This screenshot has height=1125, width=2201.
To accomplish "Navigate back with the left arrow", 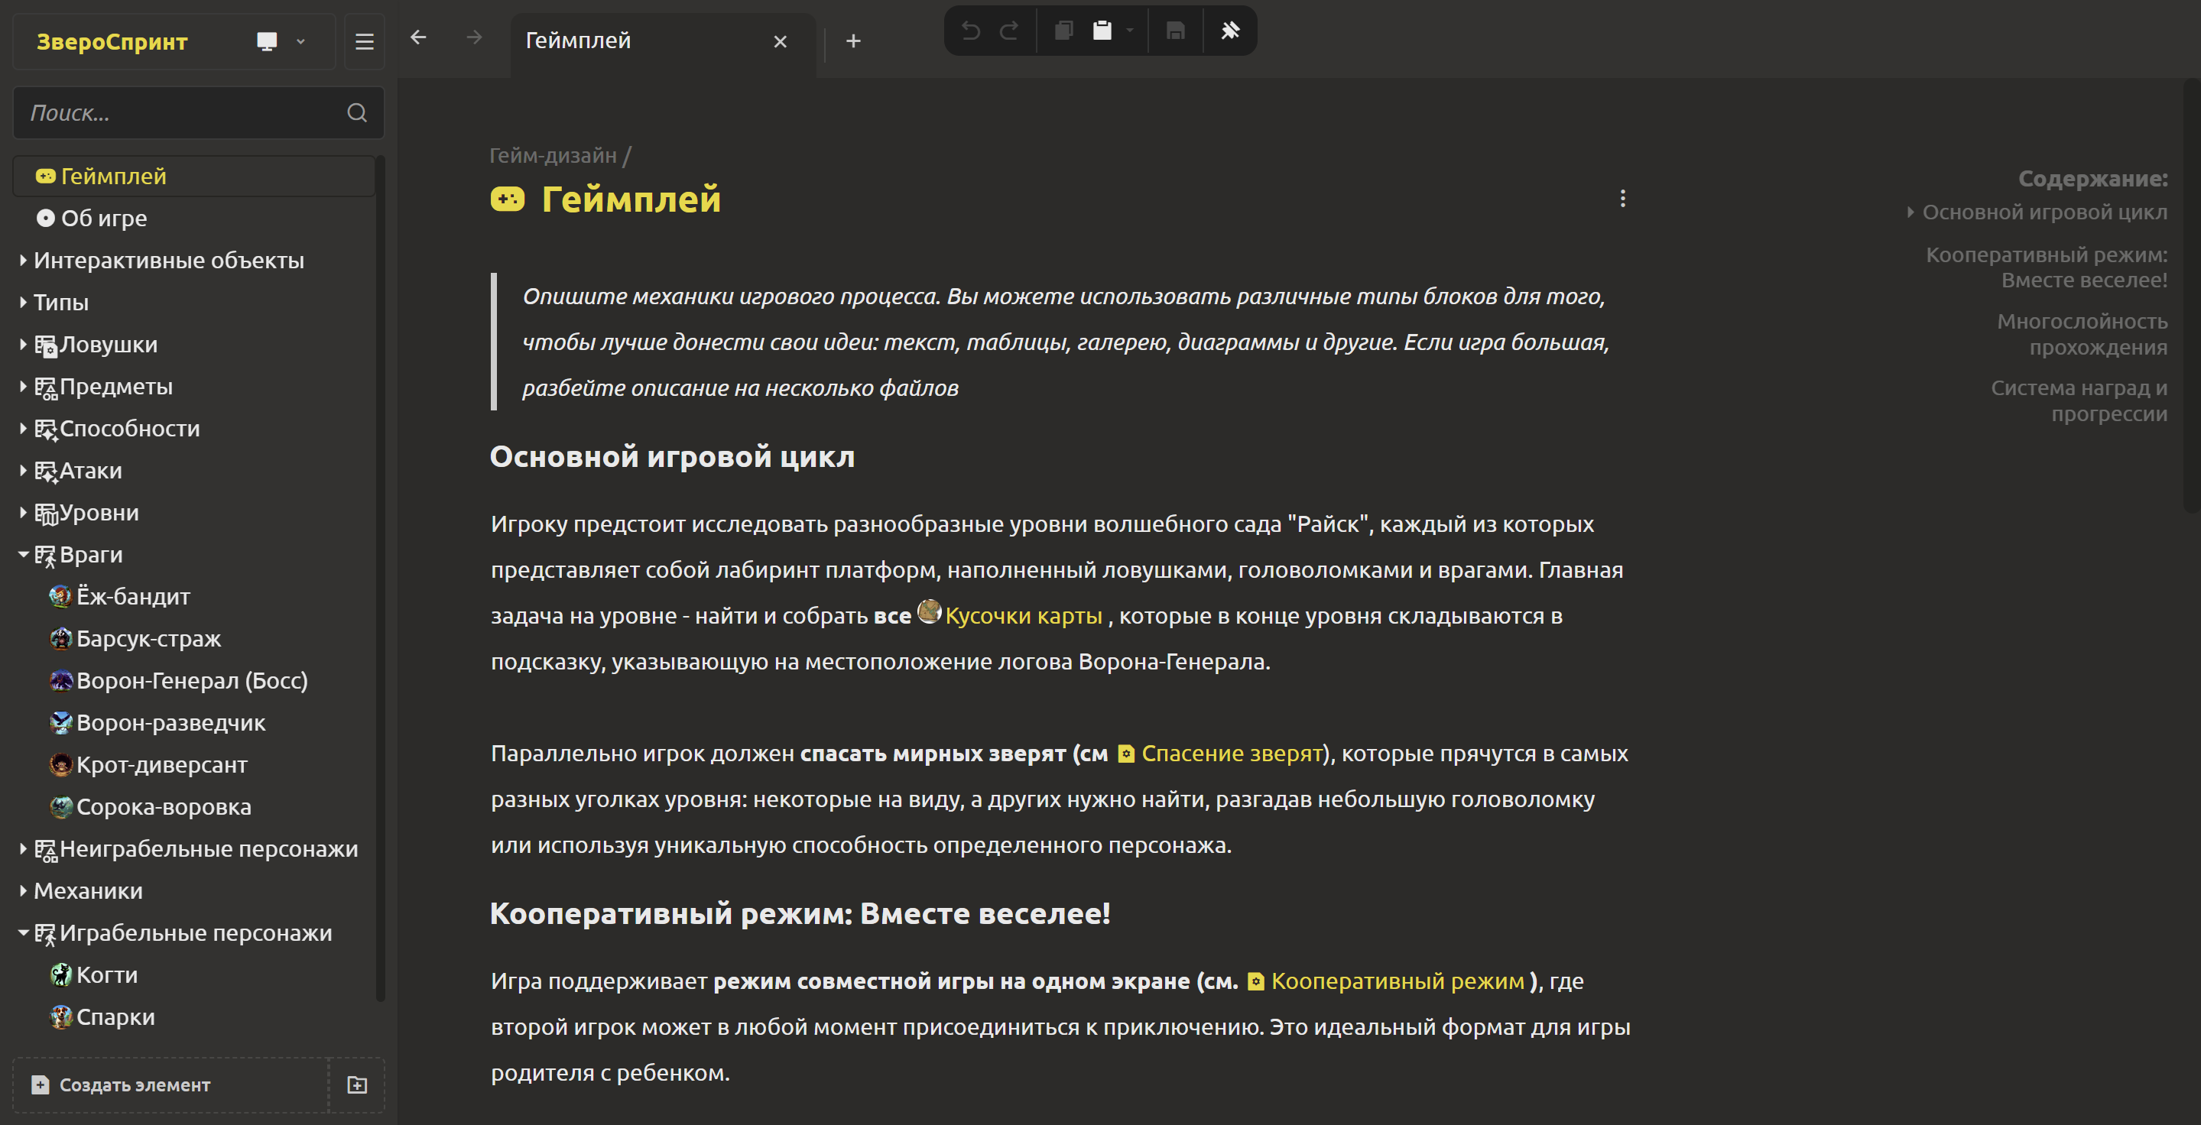I will click(x=419, y=37).
